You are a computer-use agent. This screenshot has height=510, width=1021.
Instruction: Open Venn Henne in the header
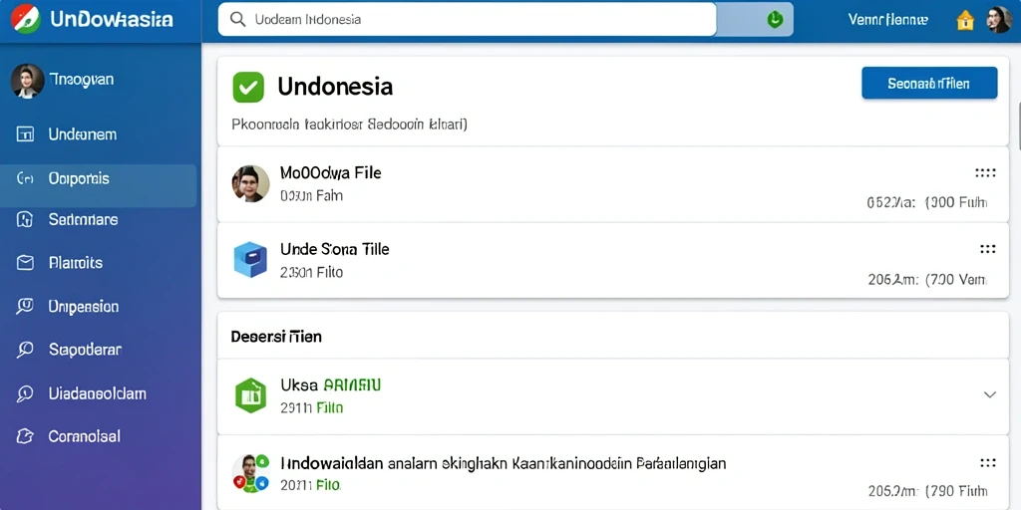pos(888,20)
